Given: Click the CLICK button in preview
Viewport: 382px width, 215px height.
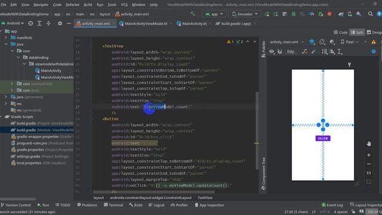Looking at the screenshot, I should 323,138.
